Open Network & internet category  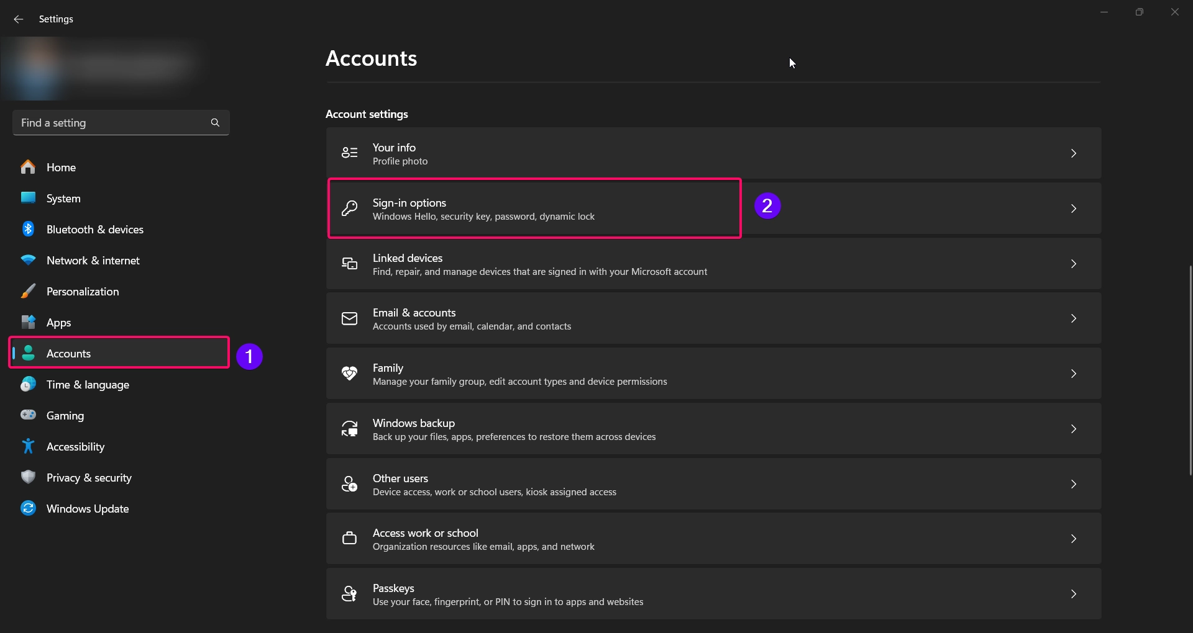tap(121, 260)
